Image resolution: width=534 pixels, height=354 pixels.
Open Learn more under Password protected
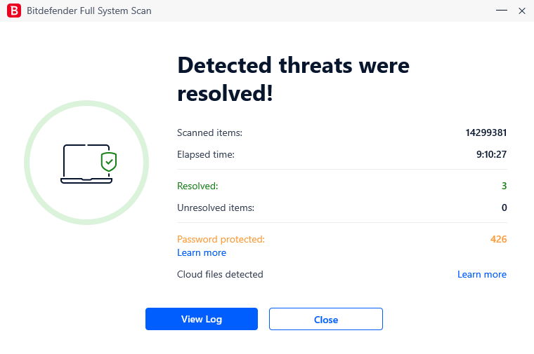pyautogui.click(x=202, y=253)
